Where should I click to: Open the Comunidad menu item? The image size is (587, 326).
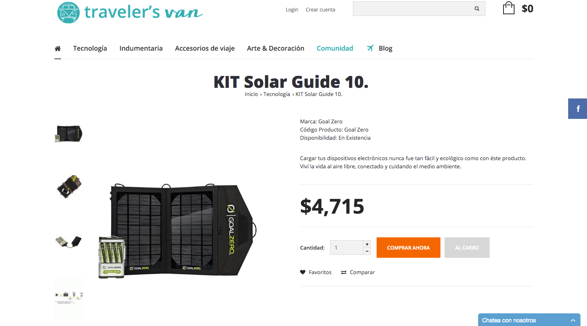tap(335, 48)
